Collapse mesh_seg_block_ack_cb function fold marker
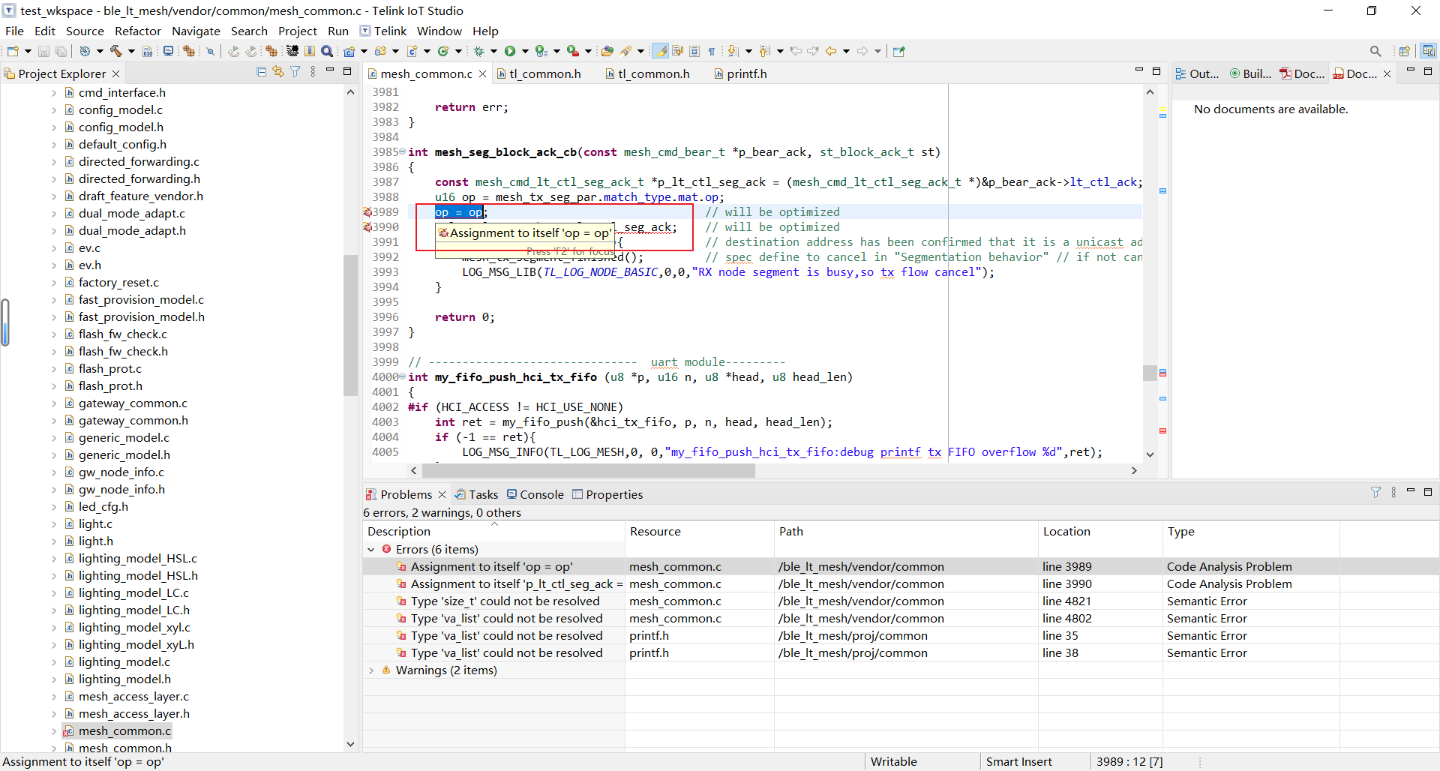The image size is (1440, 771). point(403,151)
